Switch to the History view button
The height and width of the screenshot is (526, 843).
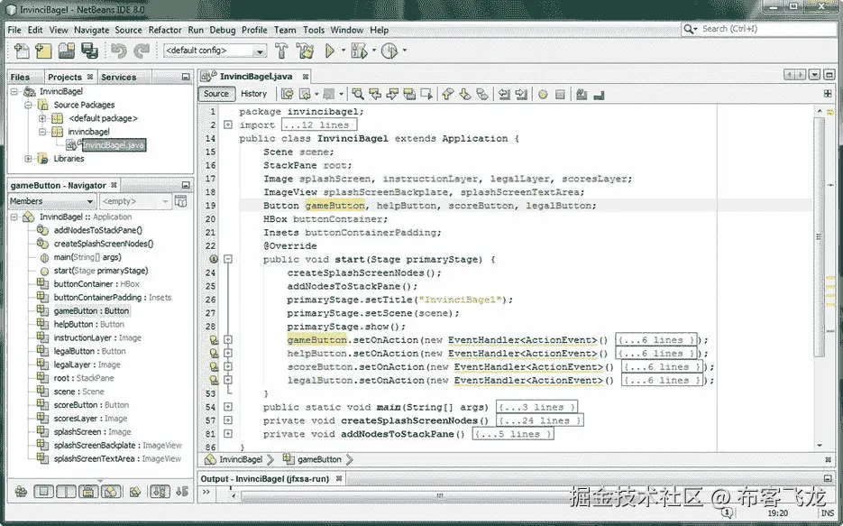point(253,94)
